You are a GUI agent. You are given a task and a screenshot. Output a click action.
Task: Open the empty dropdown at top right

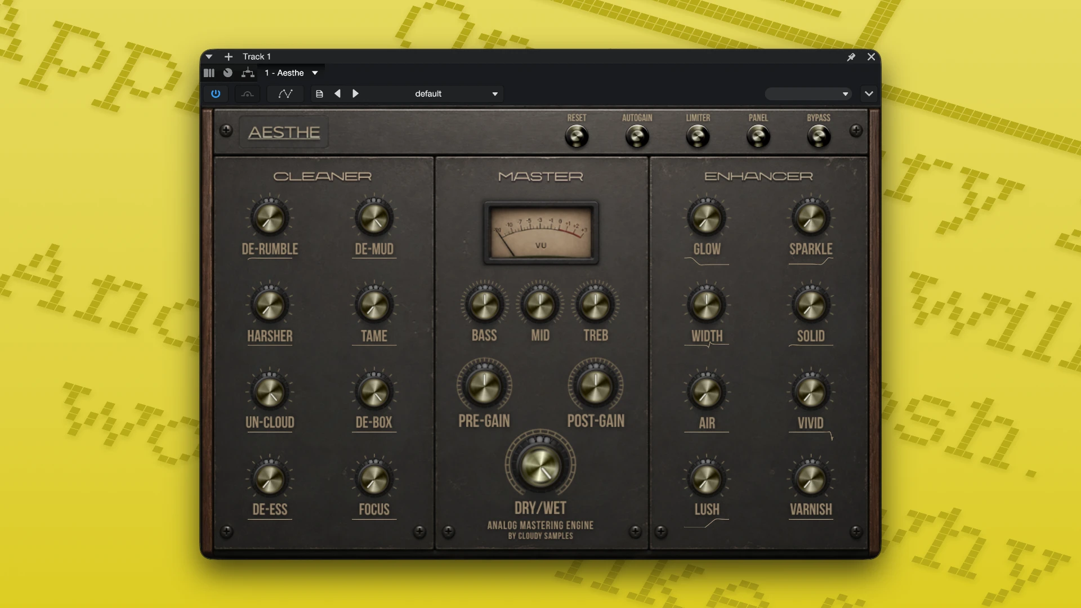(808, 94)
